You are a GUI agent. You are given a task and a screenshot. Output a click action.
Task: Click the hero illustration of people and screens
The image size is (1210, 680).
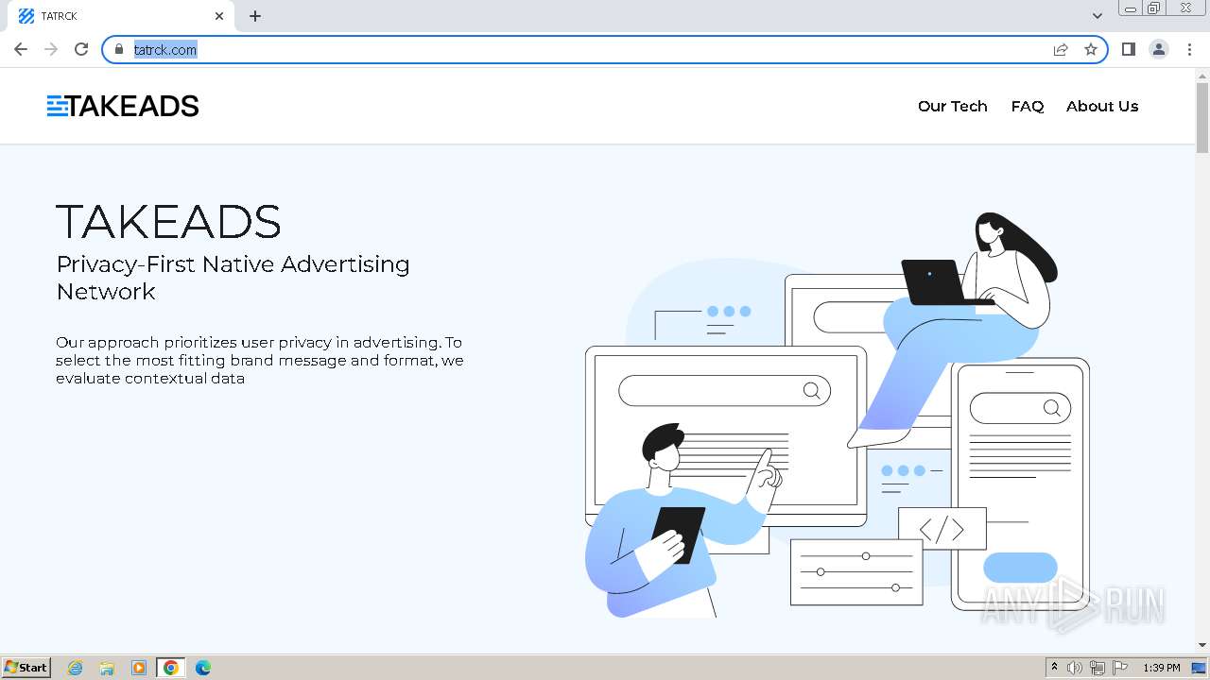pyautogui.click(x=837, y=414)
